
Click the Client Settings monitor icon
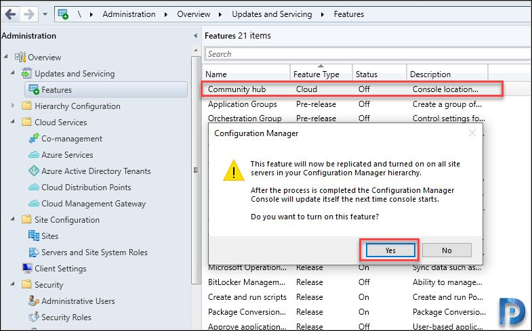pos(27,268)
